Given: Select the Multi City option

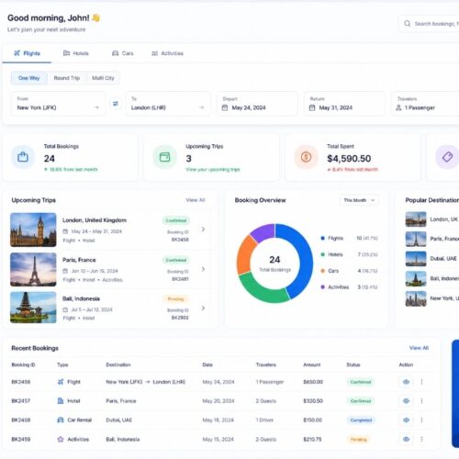Looking at the screenshot, I should (103, 78).
